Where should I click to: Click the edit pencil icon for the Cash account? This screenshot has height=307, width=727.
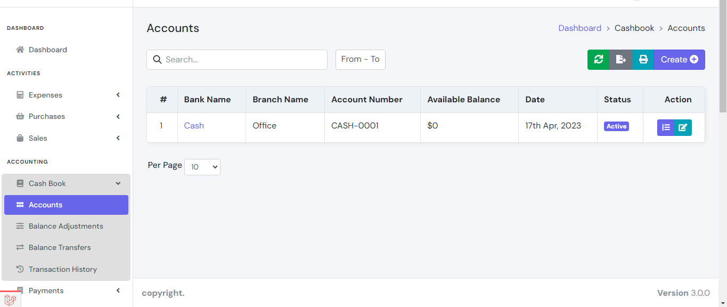point(683,127)
